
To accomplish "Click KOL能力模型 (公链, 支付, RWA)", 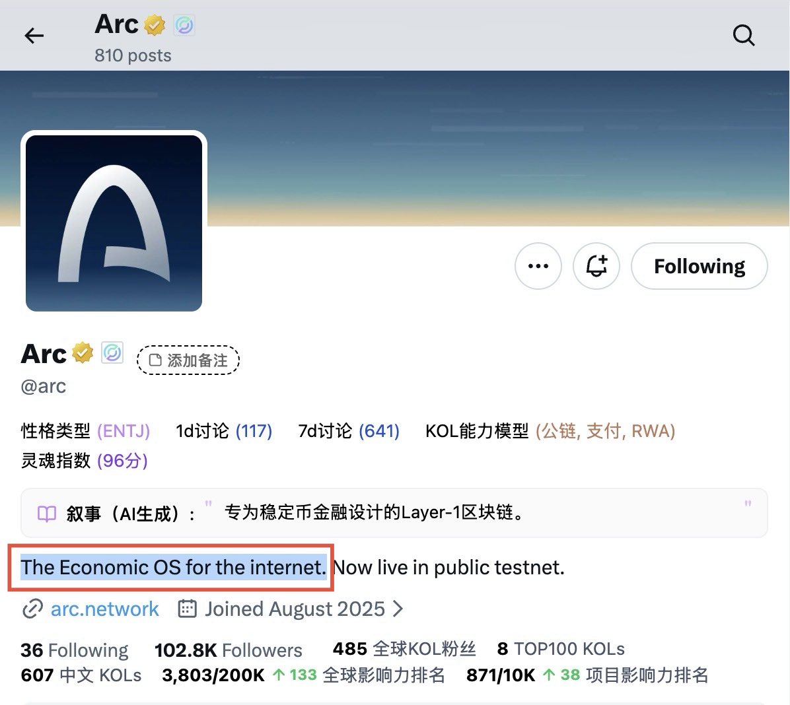I will 550,431.
